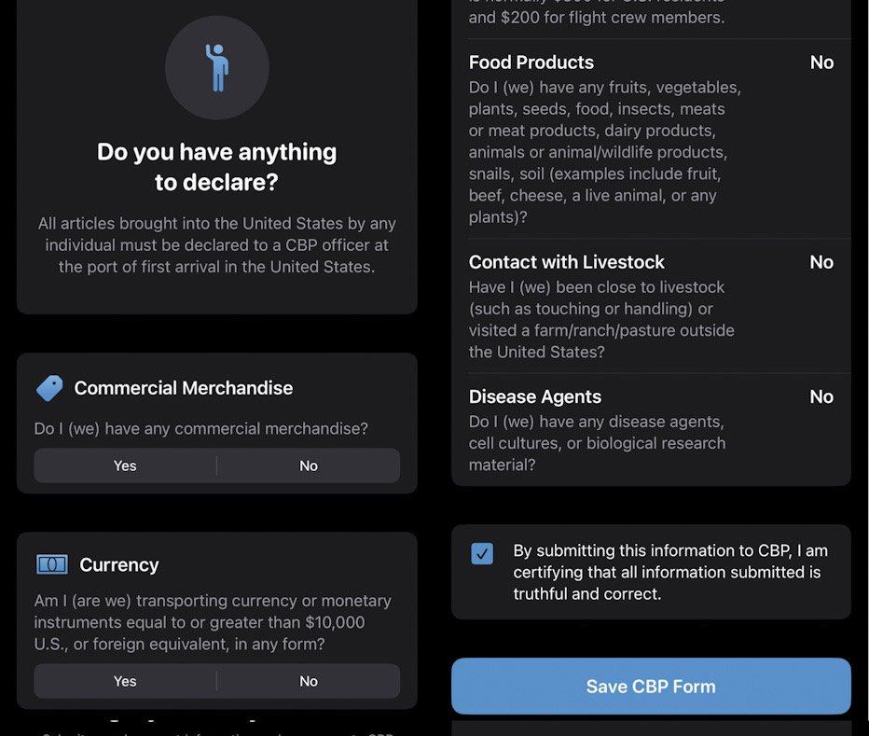
Task: Select the Disease Agents heading
Action: [x=534, y=396]
